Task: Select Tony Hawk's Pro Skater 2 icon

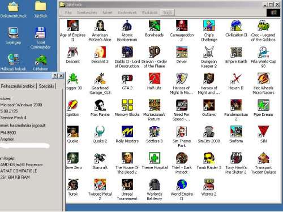Action: (x=236, y=158)
